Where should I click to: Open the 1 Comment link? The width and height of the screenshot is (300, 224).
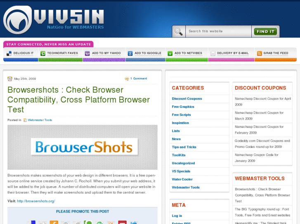click(139, 79)
